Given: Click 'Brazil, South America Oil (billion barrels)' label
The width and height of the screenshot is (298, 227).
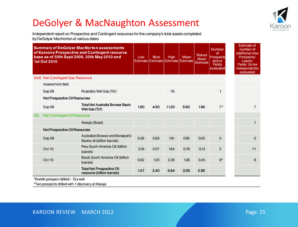Looking at the screenshot, I should point(105,160).
